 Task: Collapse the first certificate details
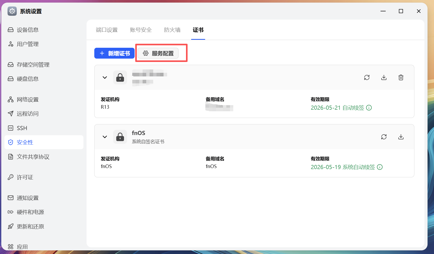click(x=105, y=77)
